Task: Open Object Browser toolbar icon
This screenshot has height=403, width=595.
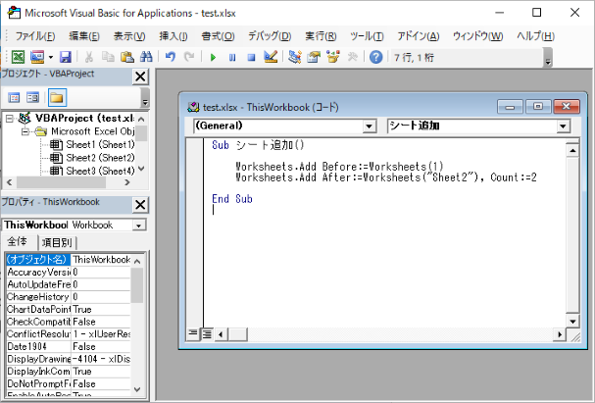Action: click(x=333, y=57)
